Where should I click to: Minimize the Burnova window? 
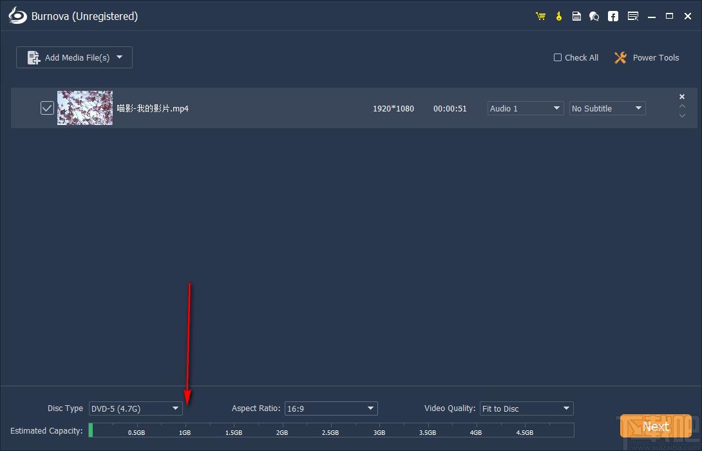click(x=652, y=17)
